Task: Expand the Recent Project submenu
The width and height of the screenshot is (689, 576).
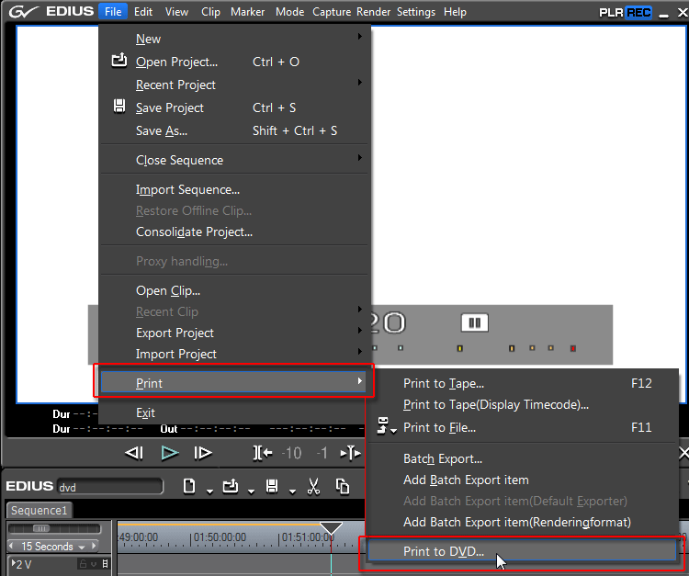Action: pyautogui.click(x=233, y=85)
